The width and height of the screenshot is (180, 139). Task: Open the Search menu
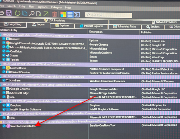point(11,6)
